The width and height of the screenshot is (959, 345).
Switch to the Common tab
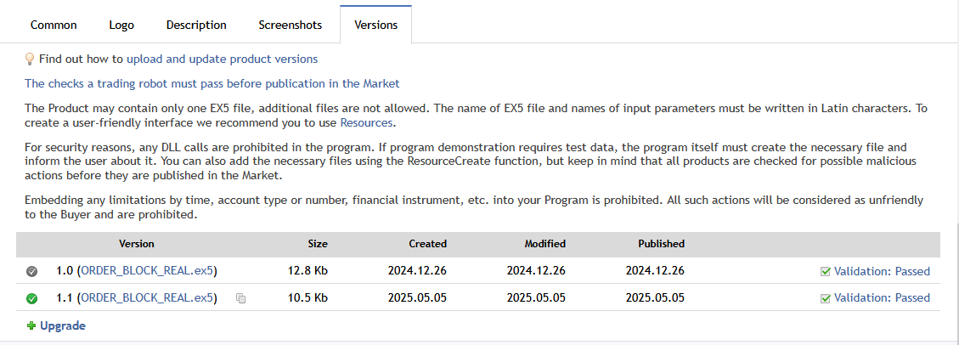tap(54, 25)
